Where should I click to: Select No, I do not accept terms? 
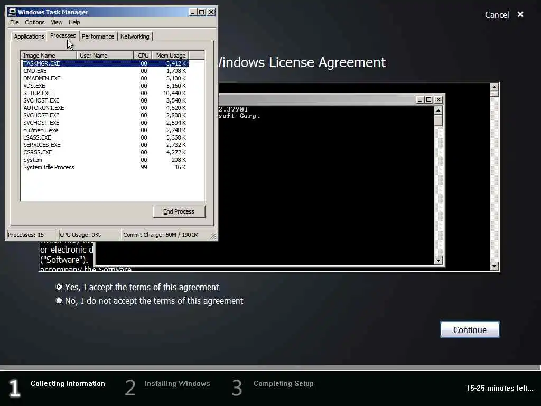[150, 301]
